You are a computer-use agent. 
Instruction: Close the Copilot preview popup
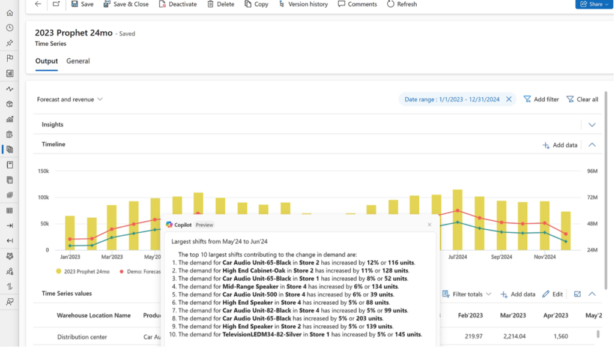pyautogui.click(x=429, y=224)
